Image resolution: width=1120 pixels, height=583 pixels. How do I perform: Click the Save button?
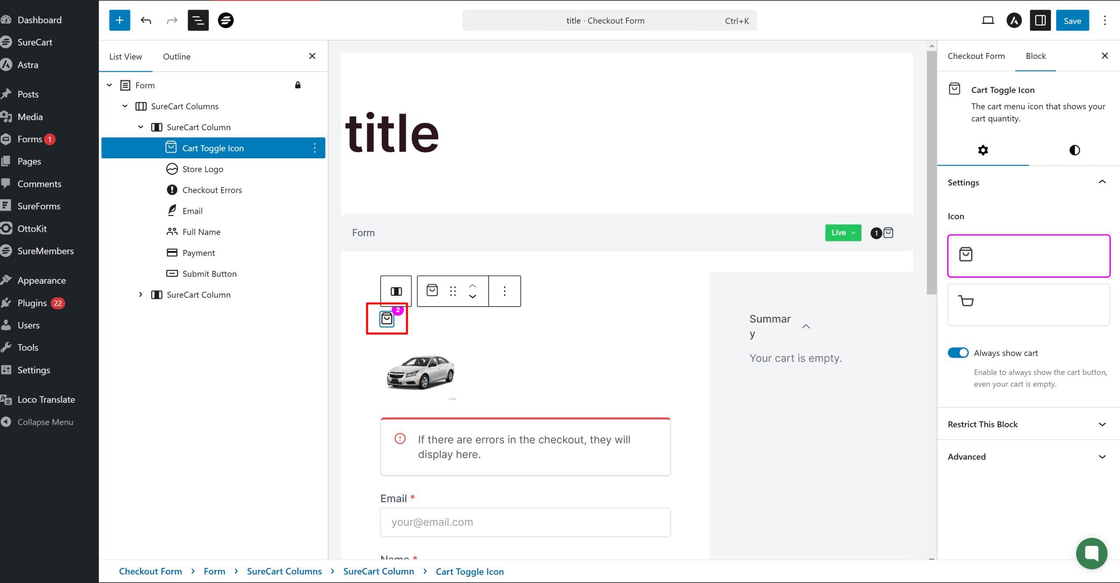[1072, 21]
